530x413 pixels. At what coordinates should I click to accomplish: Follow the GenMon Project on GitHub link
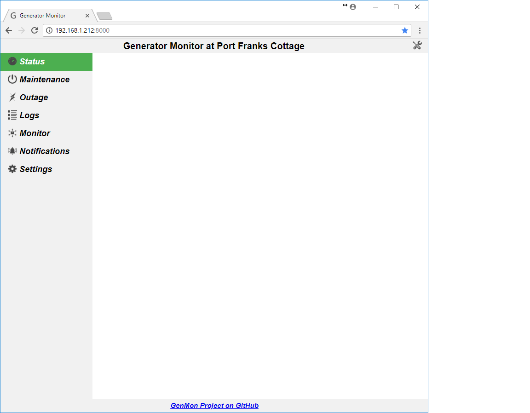[x=214, y=405]
